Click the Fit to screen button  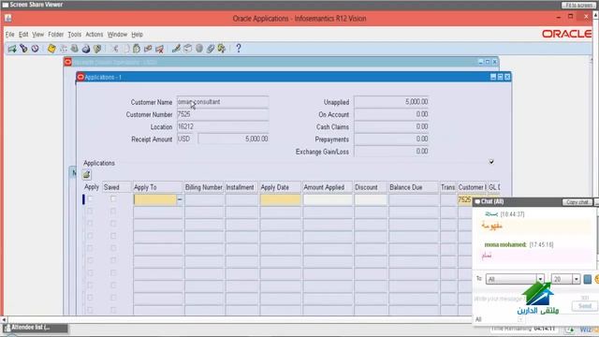point(578,5)
